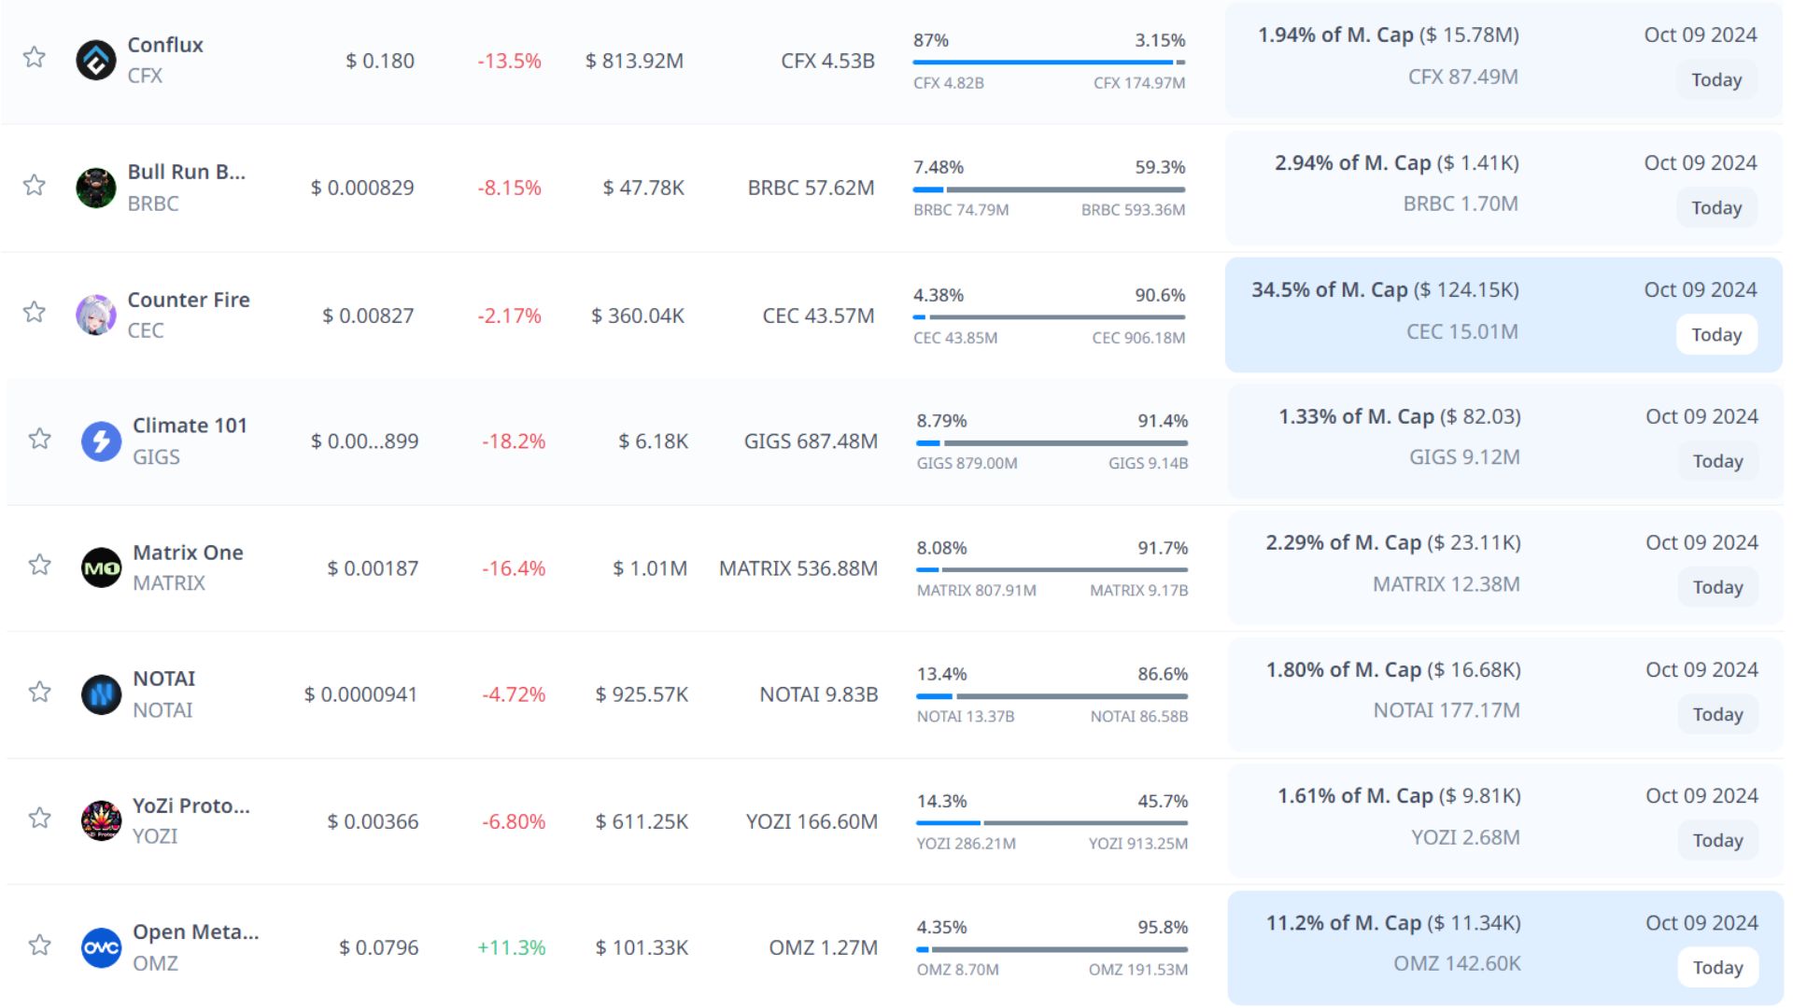This screenshot has width=1793, height=1008.
Task: Click the Conflux coin logo icon
Action: pyautogui.click(x=95, y=61)
